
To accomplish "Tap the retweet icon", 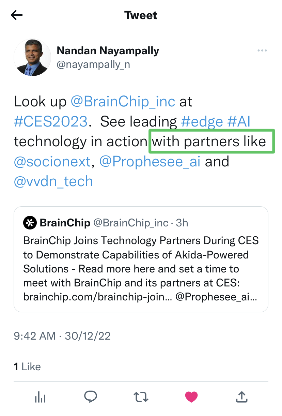I will point(141,397).
